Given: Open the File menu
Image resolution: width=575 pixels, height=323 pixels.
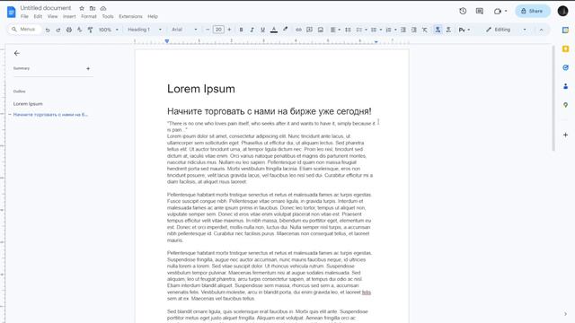Looking at the screenshot, I should (x=24, y=16).
